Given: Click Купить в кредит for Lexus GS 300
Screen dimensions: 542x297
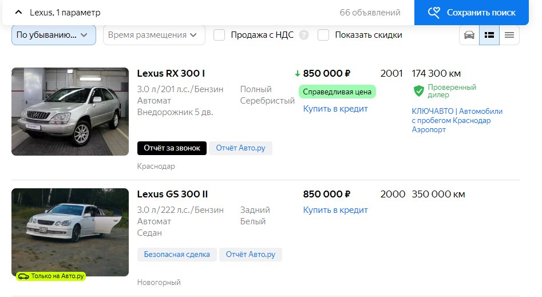Looking at the screenshot, I should click(335, 210).
